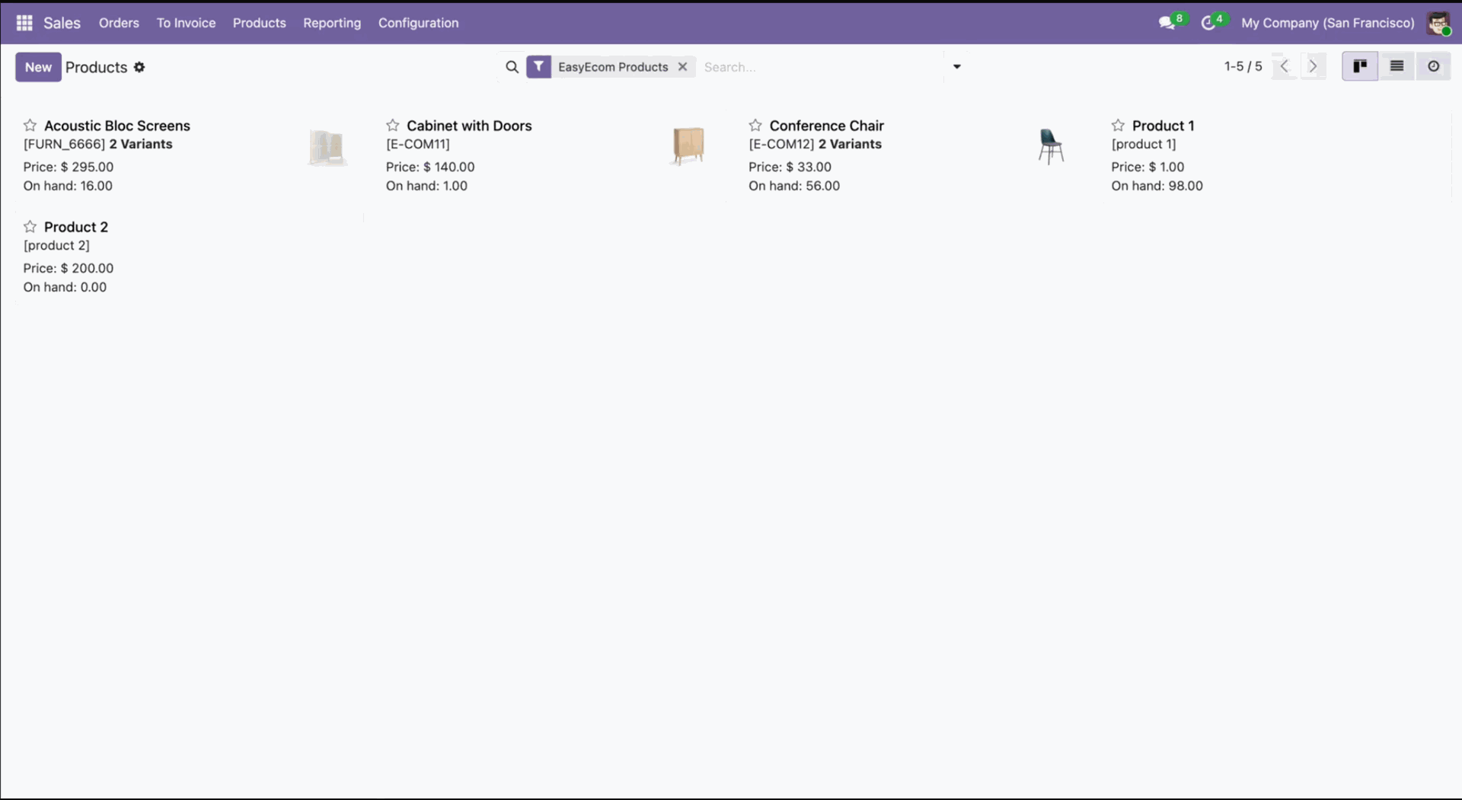Viewport: 1462px width, 800px height.
Task: Open the Acoustic Bloc Screens card
Action: click(x=188, y=155)
